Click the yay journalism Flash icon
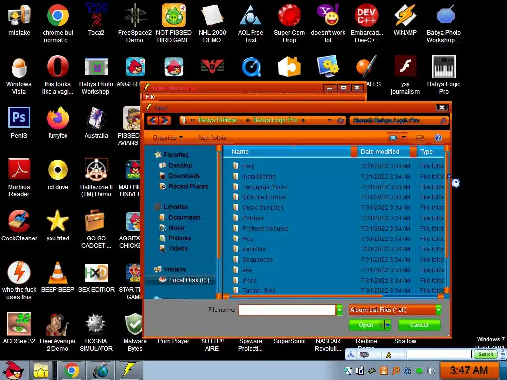Image resolution: width=507 pixels, height=380 pixels. point(405,75)
